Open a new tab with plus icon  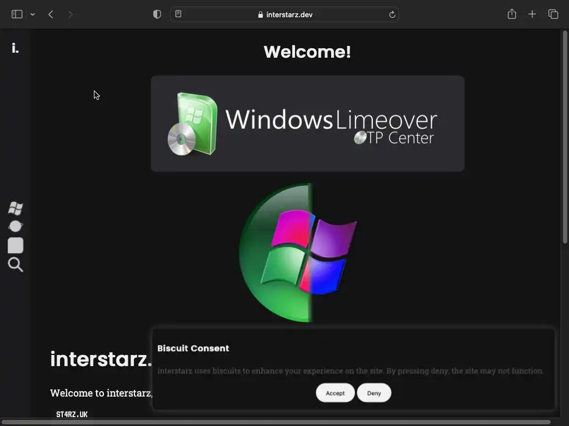[532, 14]
